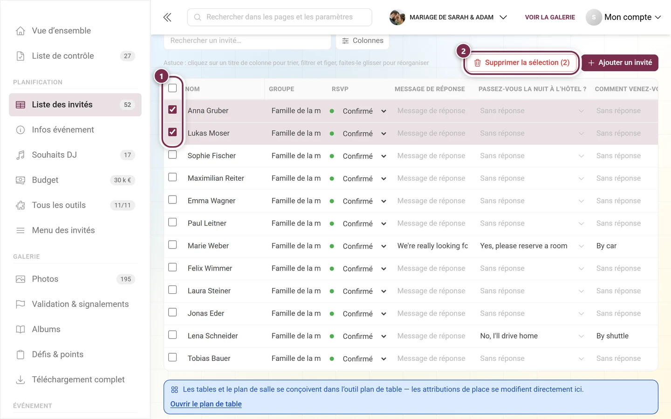Toggle the select-all checkbox in header

click(x=172, y=88)
